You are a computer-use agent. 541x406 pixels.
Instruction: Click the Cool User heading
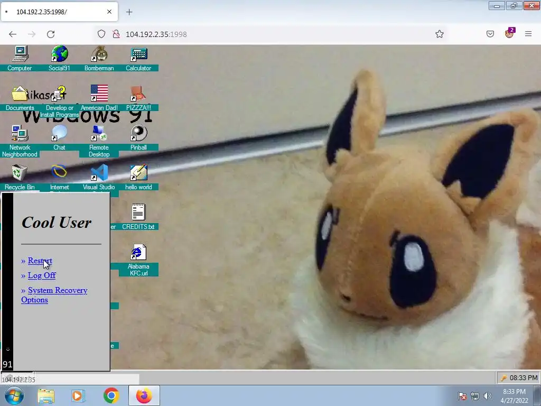(x=57, y=223)
